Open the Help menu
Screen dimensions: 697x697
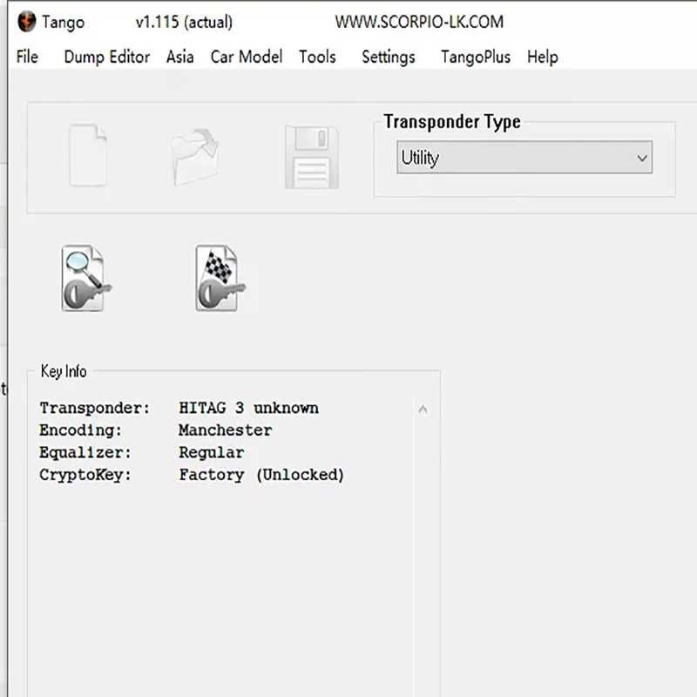542,57
